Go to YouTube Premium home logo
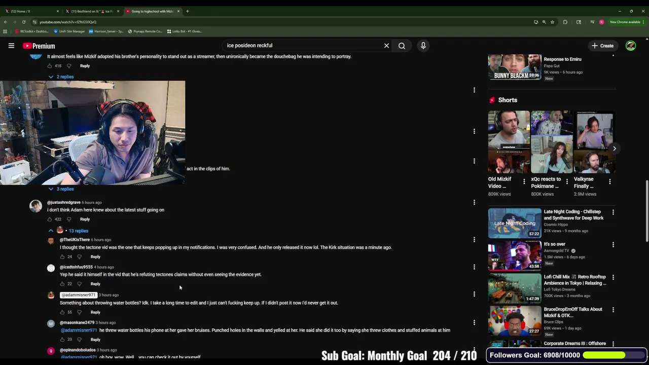 (x=39, y=46)
